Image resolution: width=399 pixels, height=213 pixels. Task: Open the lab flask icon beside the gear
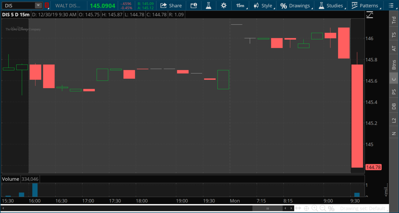[208, 6]
